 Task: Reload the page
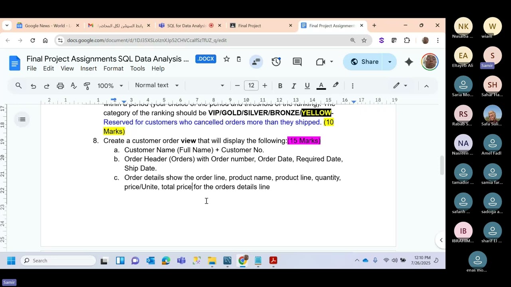click(33, 40)
